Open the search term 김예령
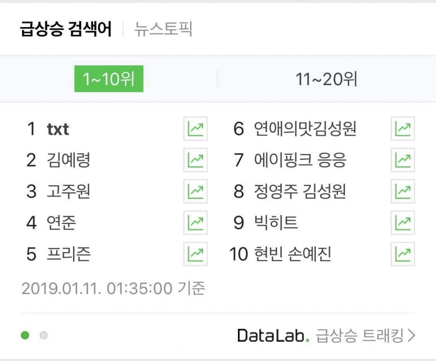 coord(69,160)
